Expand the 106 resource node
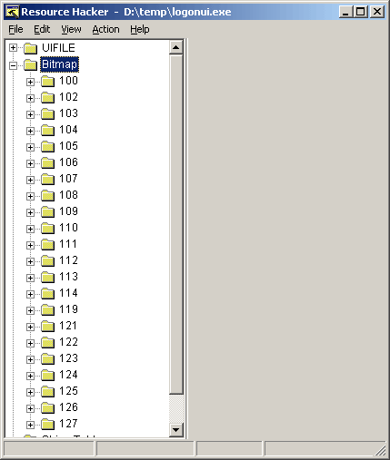This screenshot has width=390, height=460. 30,163
